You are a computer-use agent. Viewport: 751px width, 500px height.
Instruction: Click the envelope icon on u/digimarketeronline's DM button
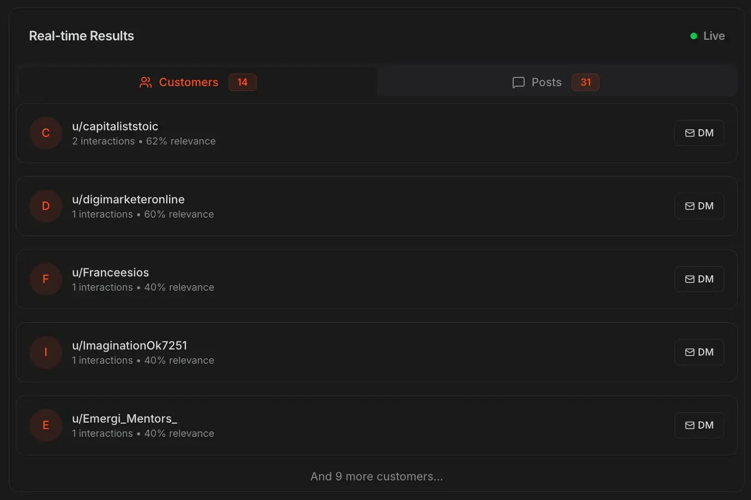pos(689,206)
